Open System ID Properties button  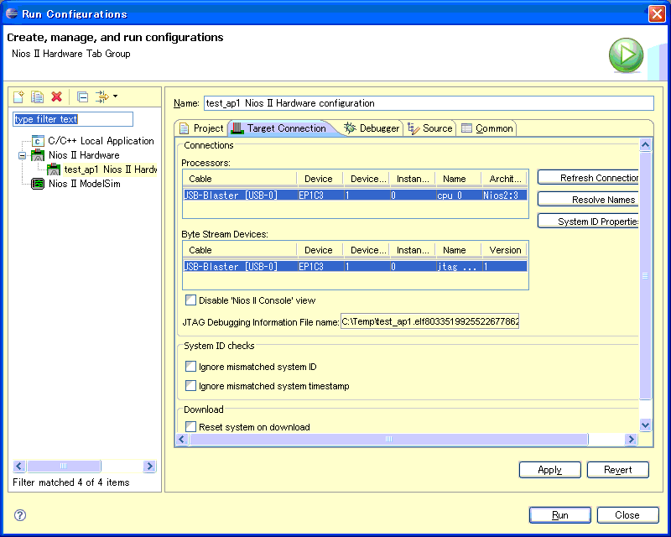coord(588,222)
